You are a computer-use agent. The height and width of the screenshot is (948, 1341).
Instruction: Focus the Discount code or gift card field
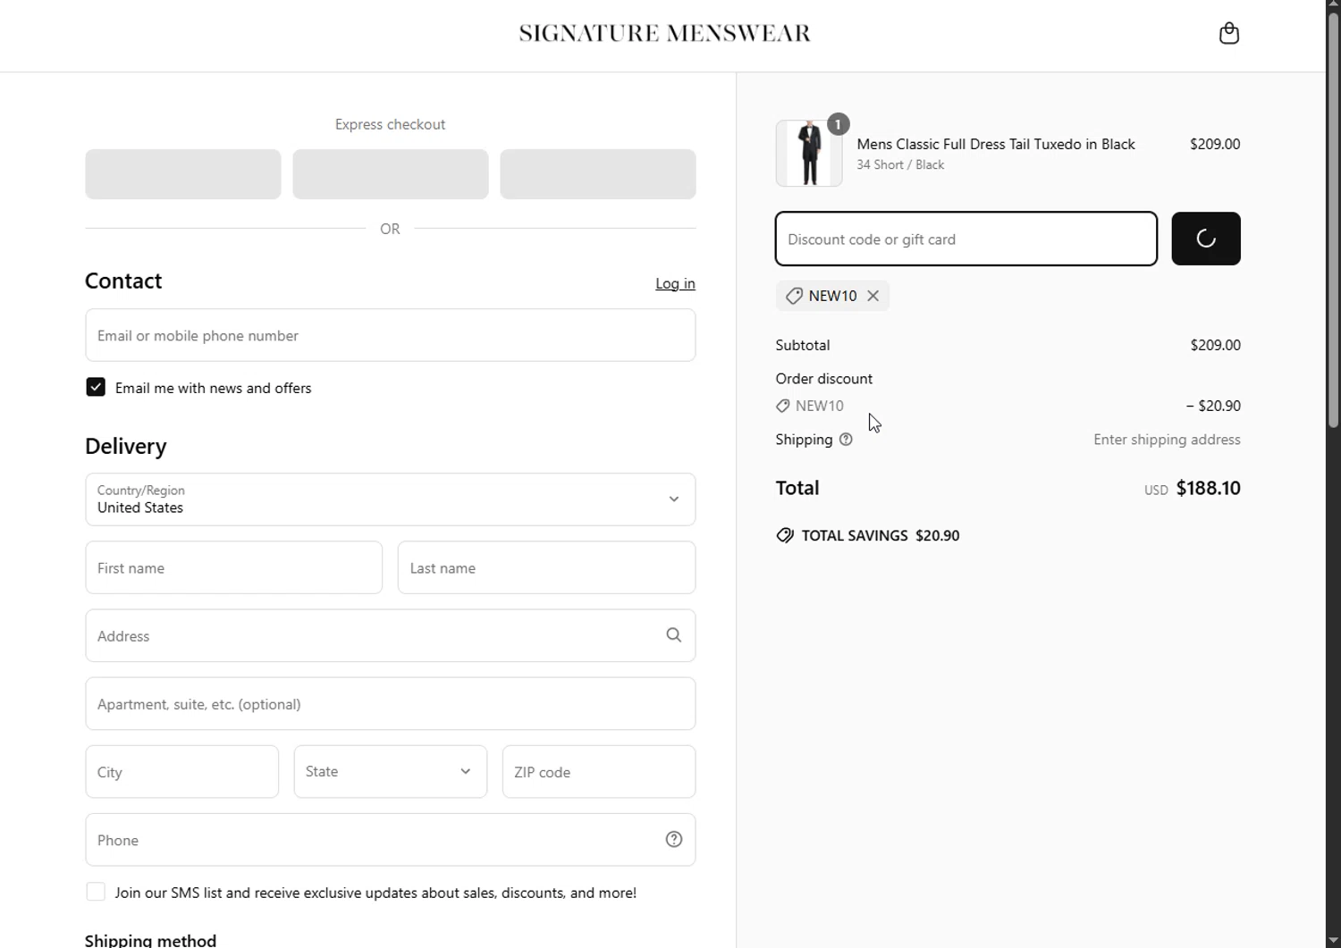point(966,239)
